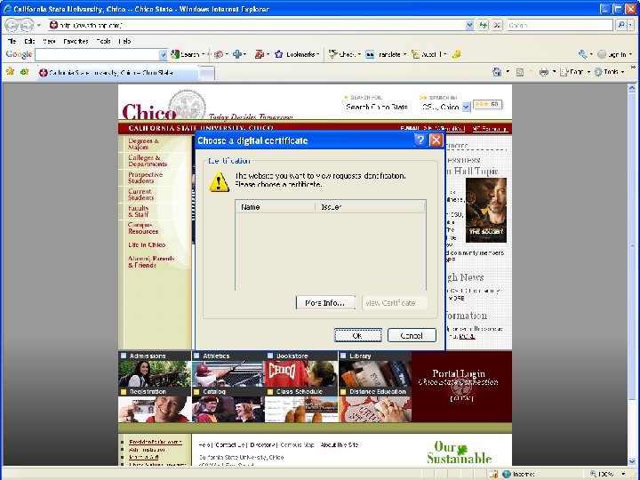Open the Bookmarks dropdown arrow
The image size is (640, 480).
click(x=318, y=54)
